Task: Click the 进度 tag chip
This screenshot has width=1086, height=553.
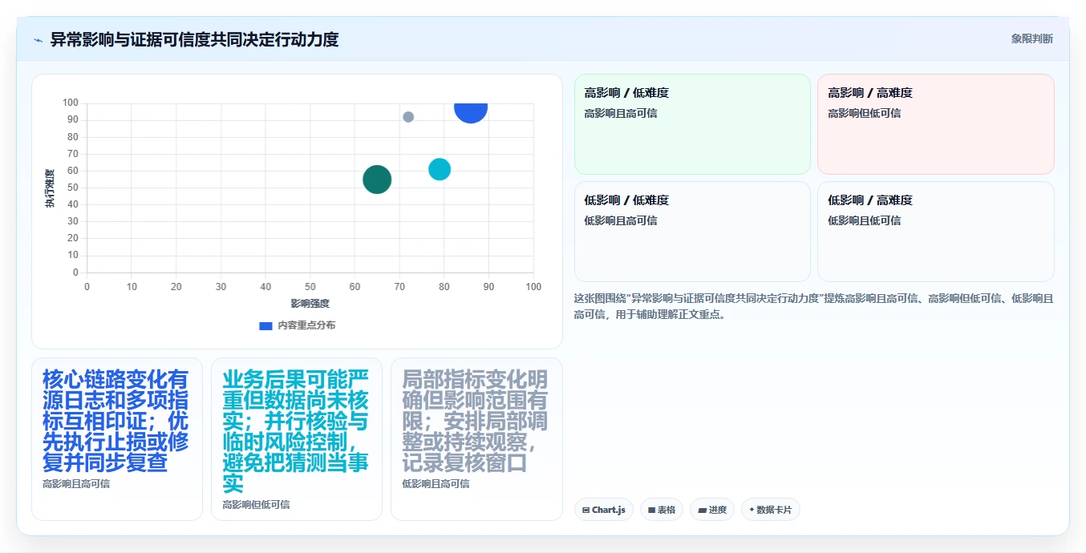Action: point(712,510)
